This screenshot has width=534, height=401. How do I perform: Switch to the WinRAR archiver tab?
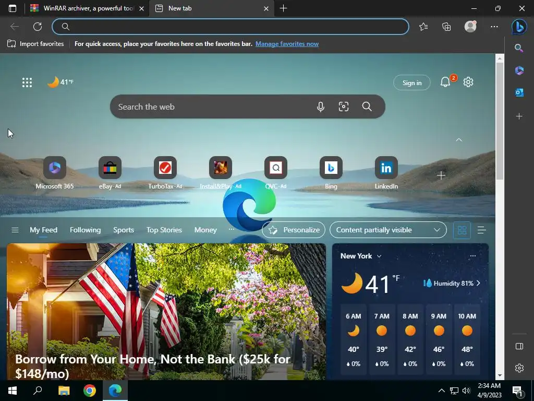pyautogui.click(x=83, y=8)
